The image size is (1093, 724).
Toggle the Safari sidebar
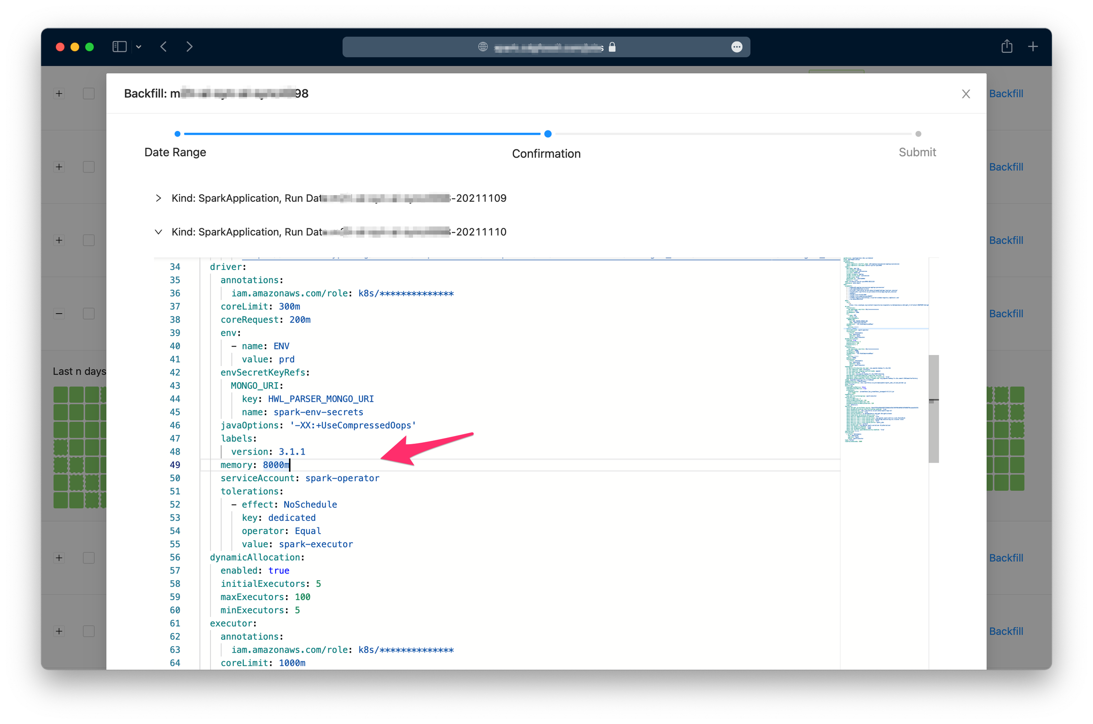coord(119,46)
